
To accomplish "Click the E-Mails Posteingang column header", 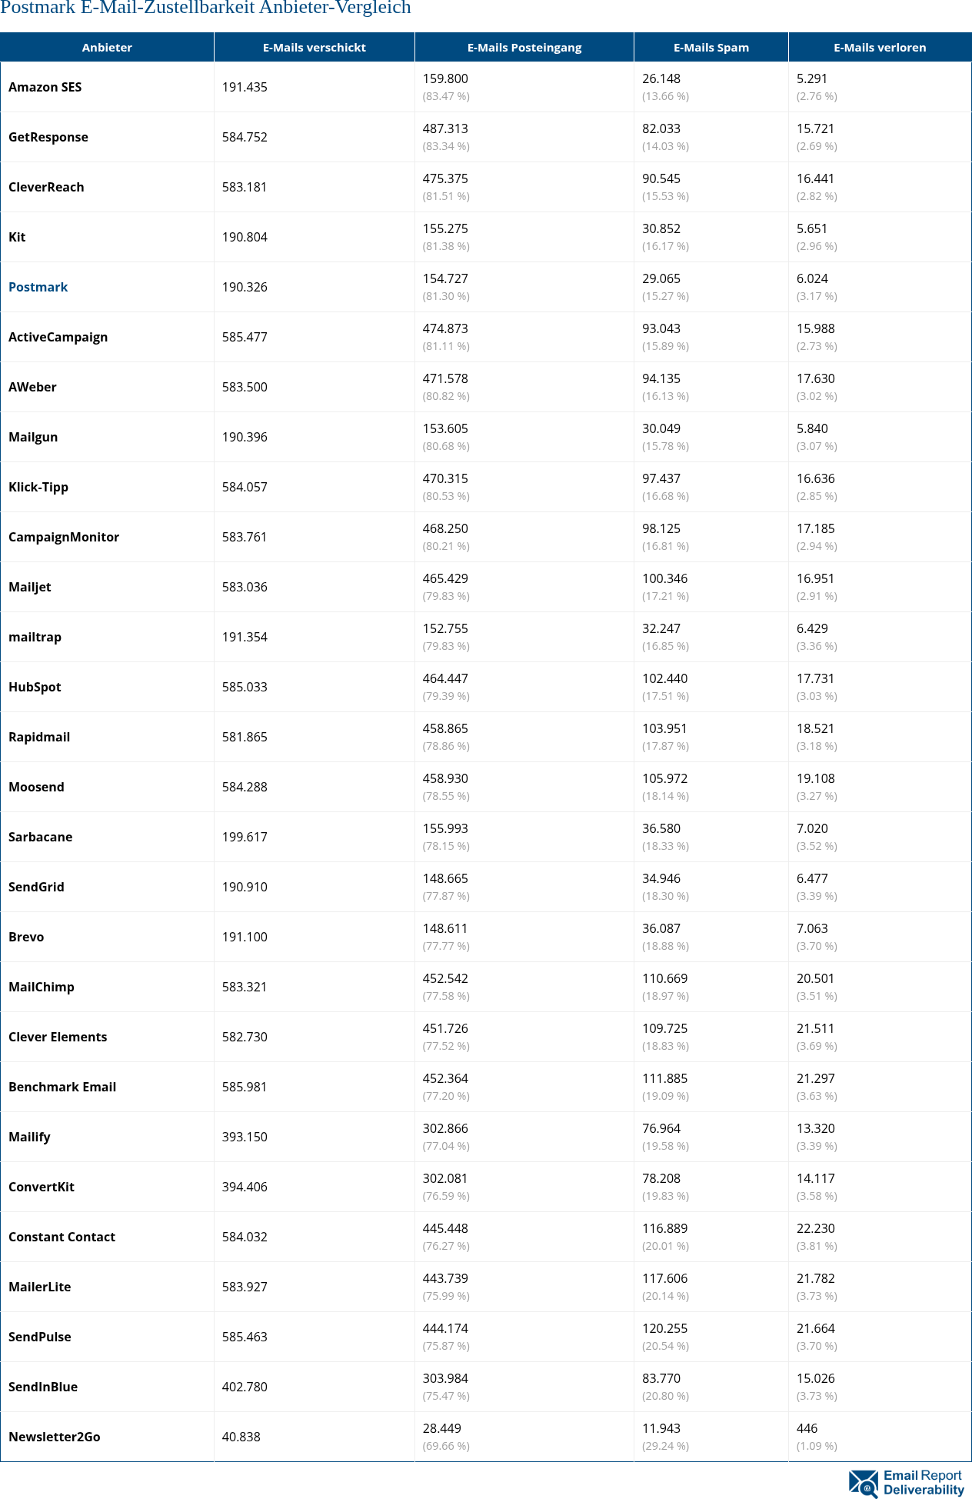I will pyautogui.click(x=524, y=48).
